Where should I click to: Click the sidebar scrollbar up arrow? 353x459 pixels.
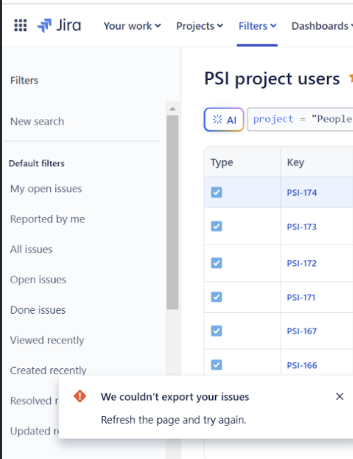[173, 109]
